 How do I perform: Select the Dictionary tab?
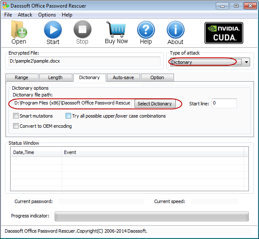point(89,77)
